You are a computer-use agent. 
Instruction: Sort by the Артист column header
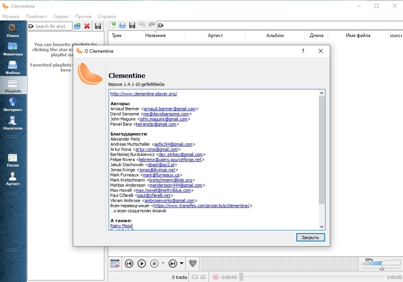pos(215,35)
